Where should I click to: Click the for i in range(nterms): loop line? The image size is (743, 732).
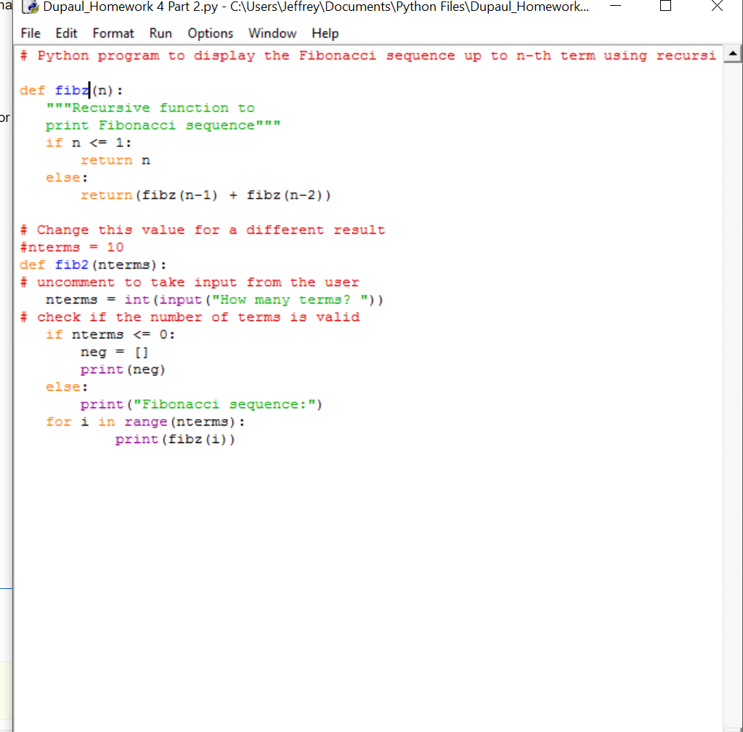point(145,421)
